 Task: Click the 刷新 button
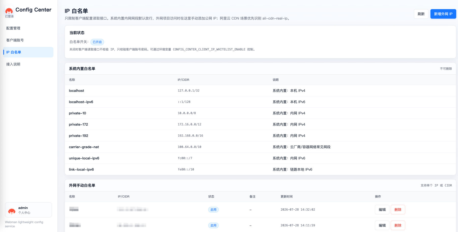(x=421, y=14)
